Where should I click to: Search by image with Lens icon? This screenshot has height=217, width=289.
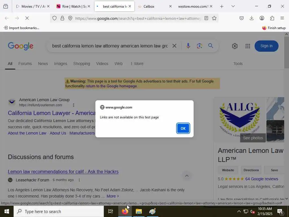[x=199, y=46]
